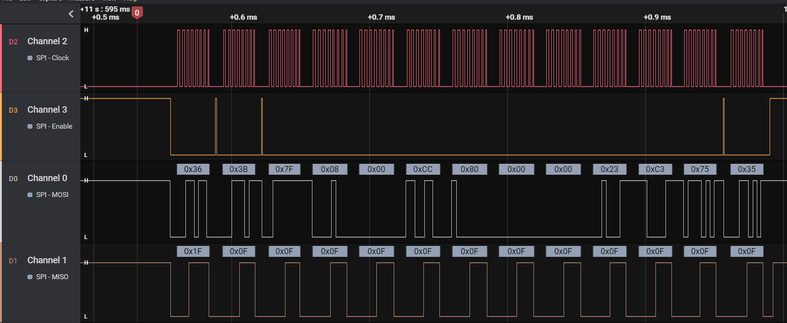Click the +0.9 ms time ruler label
The height and width of the screenshot is (323, 787).
tap(657, 17)
